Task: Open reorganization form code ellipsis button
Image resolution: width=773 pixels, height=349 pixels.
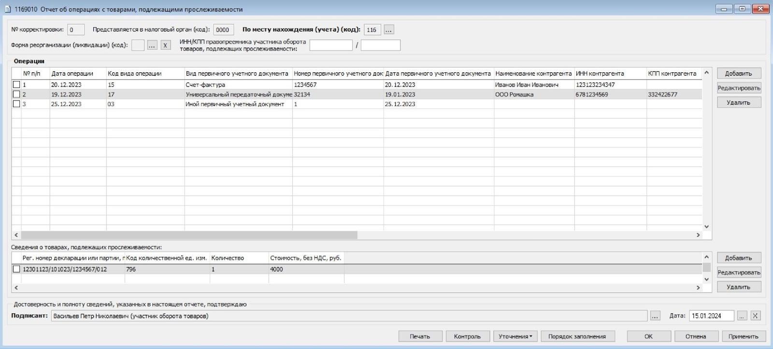Action: (152, 45)
